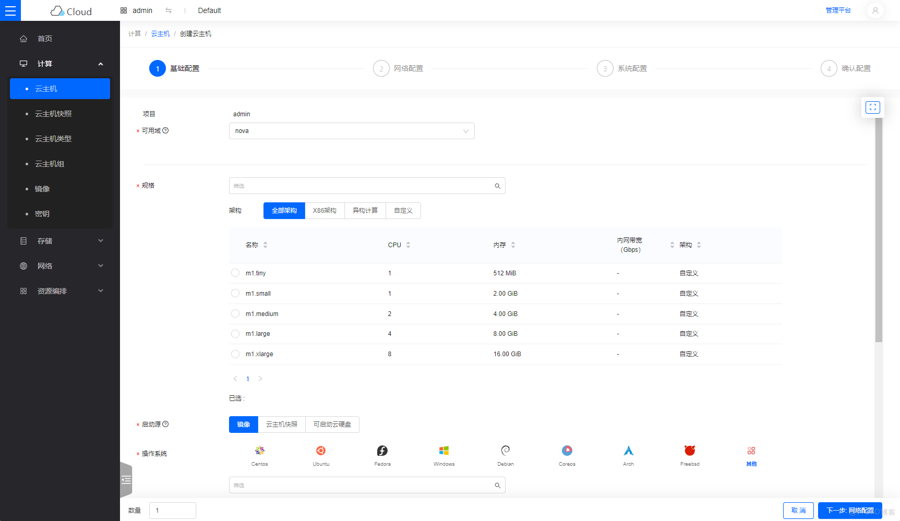Go to previous page of flavor table
The width and height of the screenshot is (900, 521).
(x=235, y=379)
